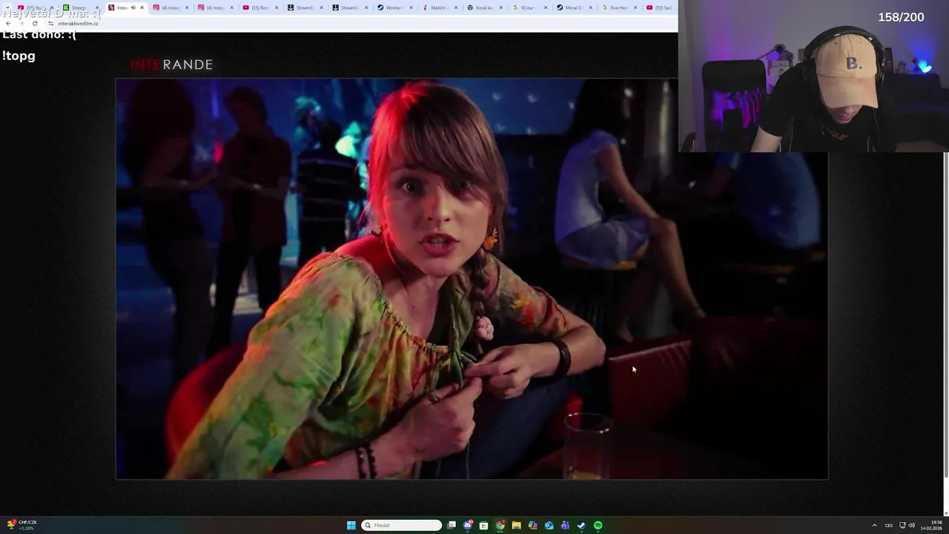Close the Woman tab
The height and width of the screenshot is (534, 949).
tap(411, 7)
